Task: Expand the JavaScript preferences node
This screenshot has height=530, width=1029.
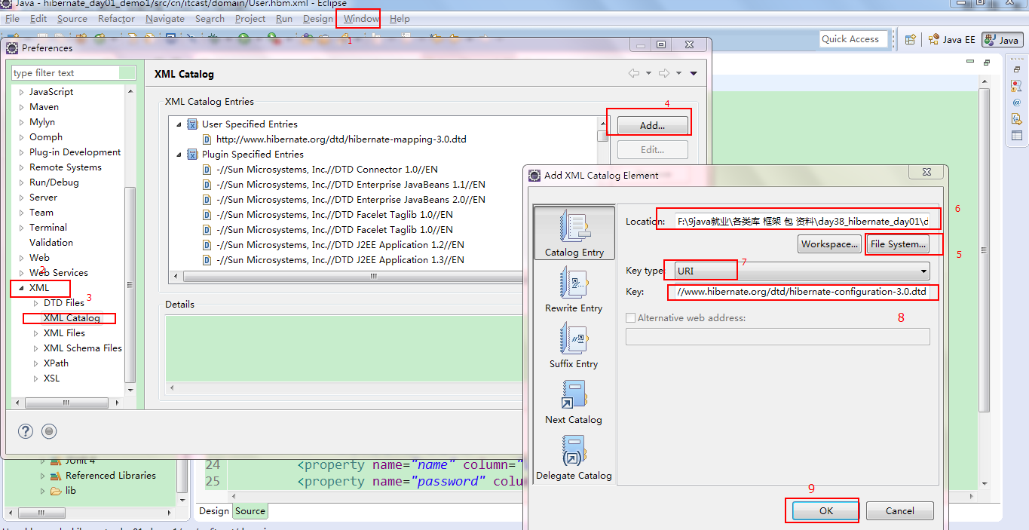Action: tap(21, 92)
